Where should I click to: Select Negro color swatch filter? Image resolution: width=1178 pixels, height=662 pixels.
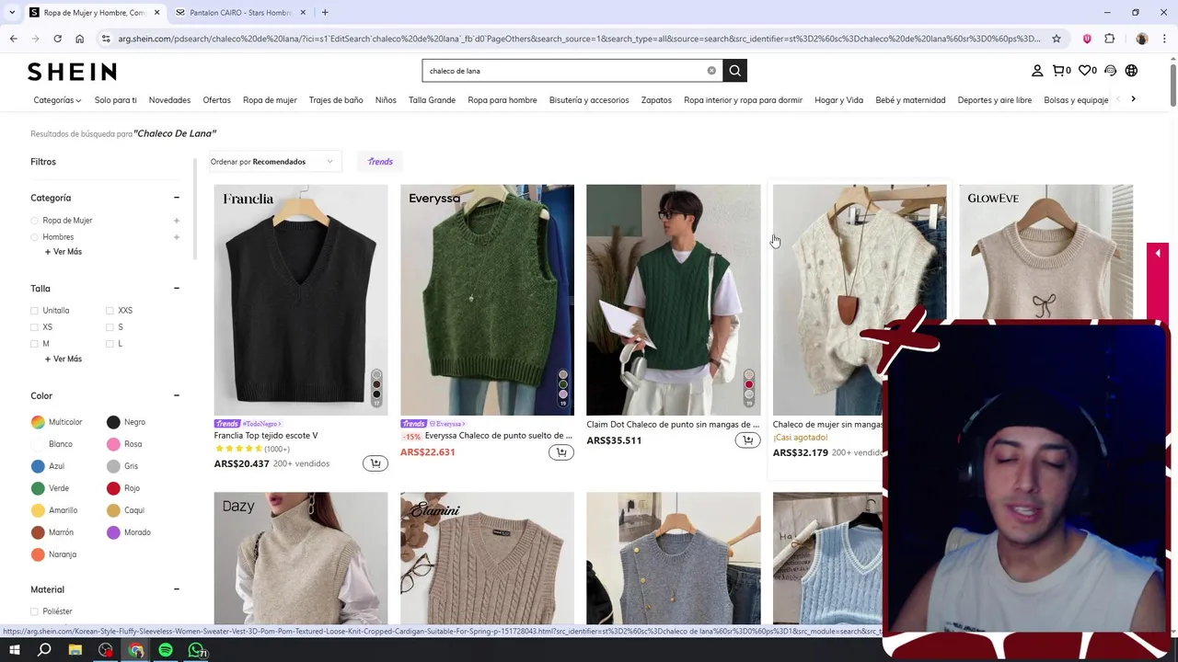(x=113, y=422)
